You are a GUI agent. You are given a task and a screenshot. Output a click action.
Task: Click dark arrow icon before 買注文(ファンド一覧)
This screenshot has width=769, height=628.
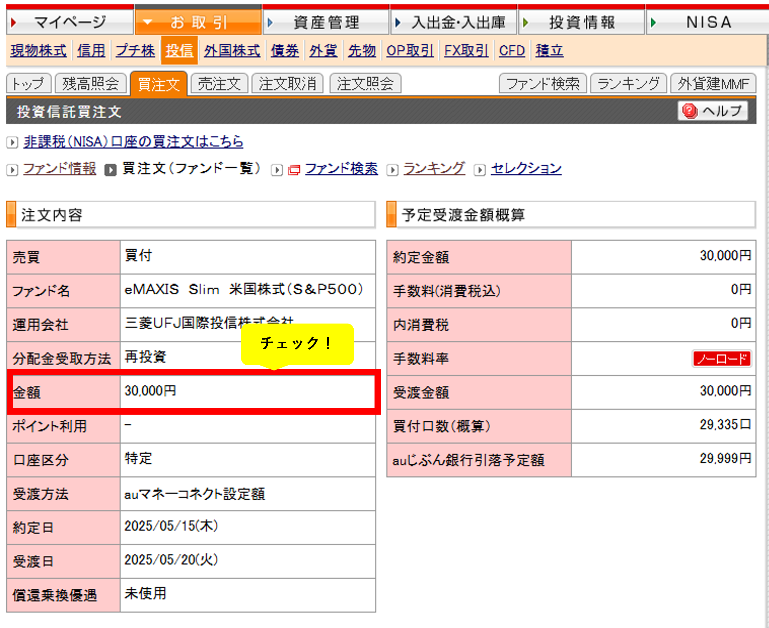110,170
